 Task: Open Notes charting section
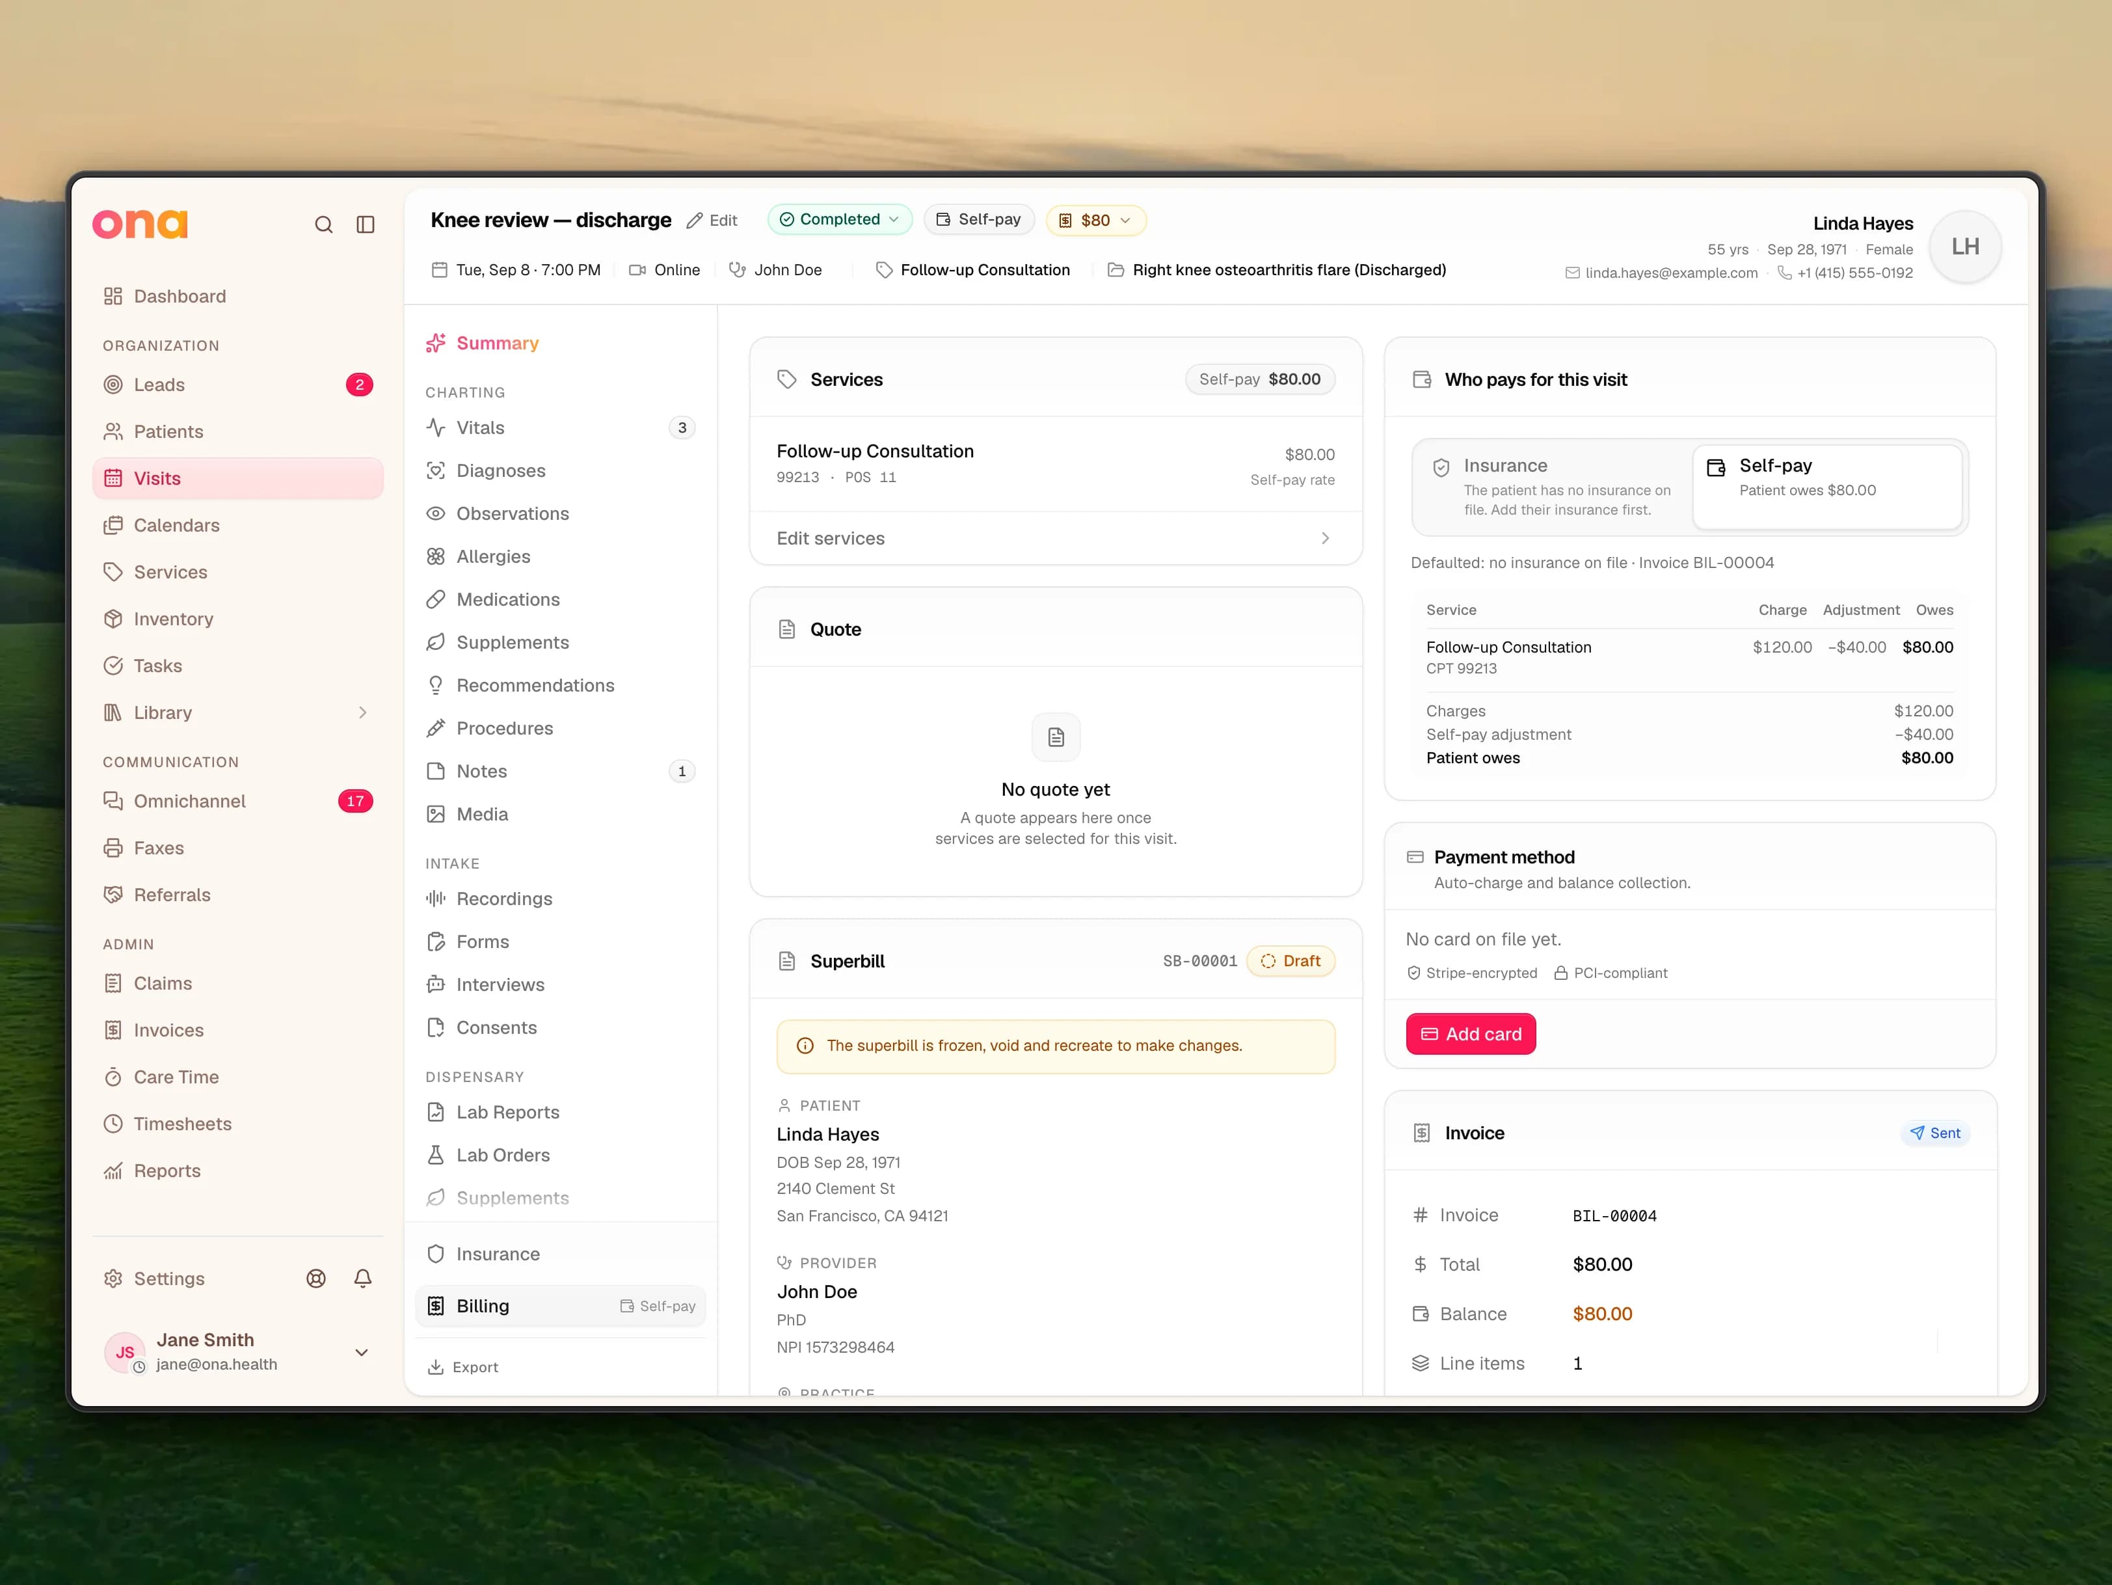coord(561,772)
